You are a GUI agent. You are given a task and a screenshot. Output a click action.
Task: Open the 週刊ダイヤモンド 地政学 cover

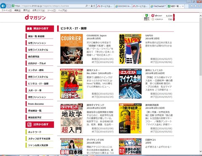click(72, 118)
